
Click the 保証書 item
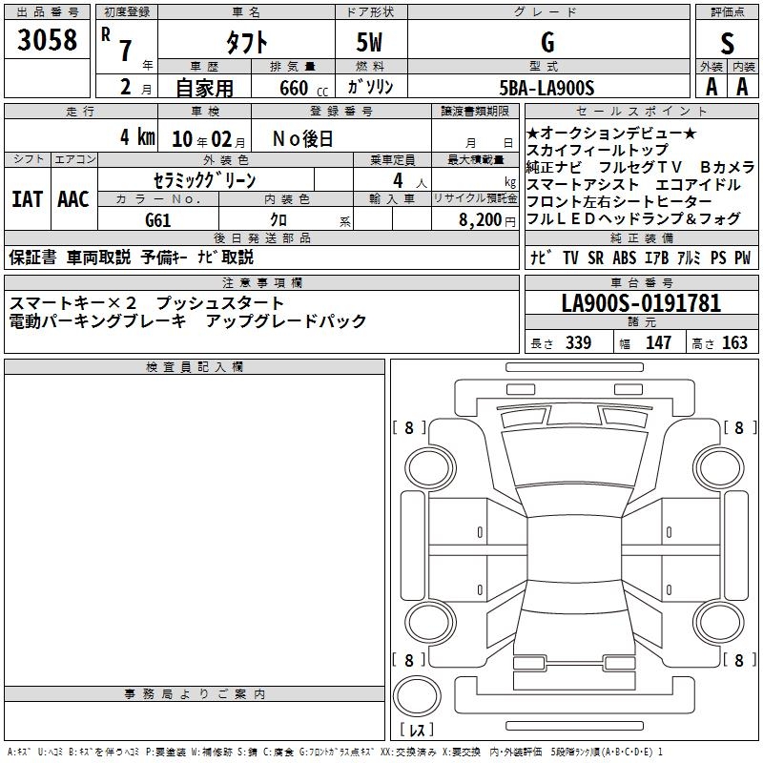32,257
